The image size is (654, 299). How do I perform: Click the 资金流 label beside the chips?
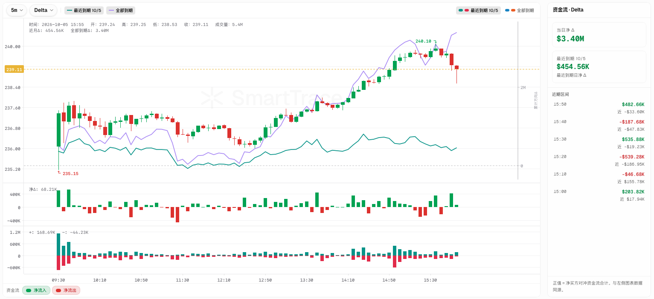click(13, 290)
